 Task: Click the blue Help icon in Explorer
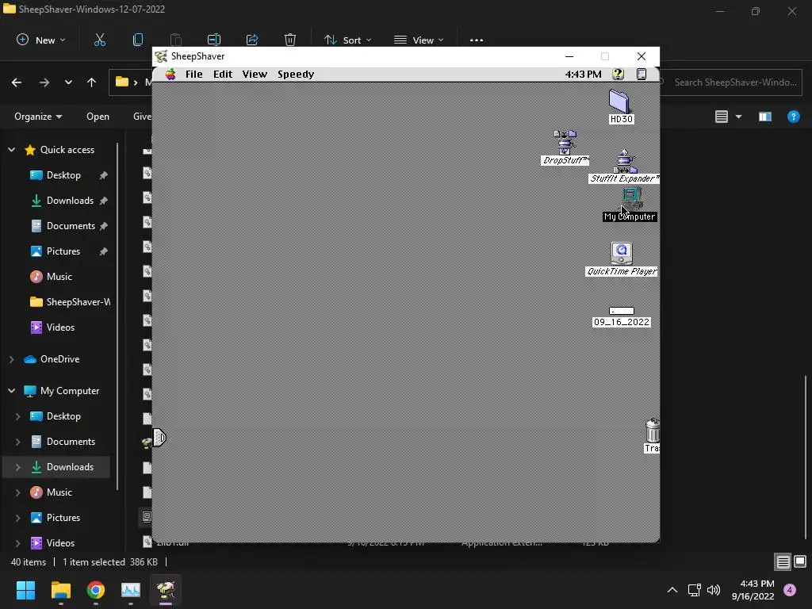793,117
